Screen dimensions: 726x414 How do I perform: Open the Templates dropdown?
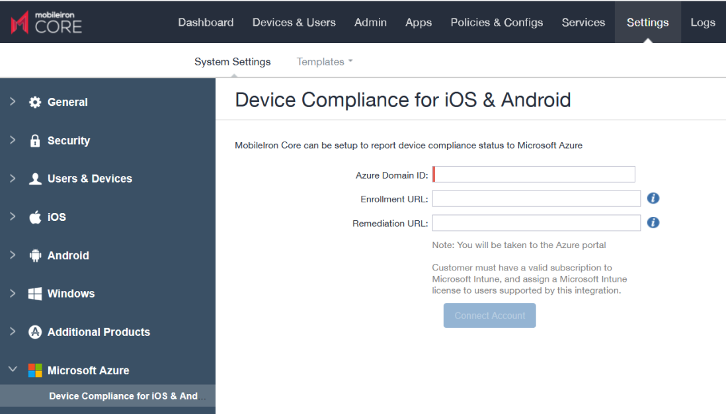[x=325, y=62]
